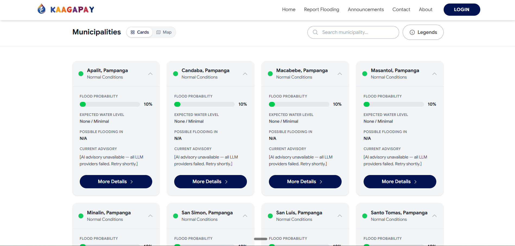The image size is (515, 246).
Task: Click the green status dot for Candaba
Action: click(x=176, y=74)
